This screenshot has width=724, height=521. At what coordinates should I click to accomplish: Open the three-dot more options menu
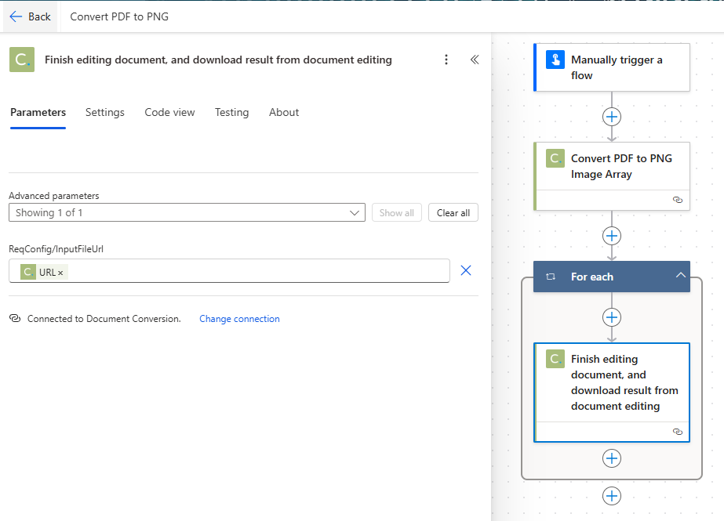pyautogui.click(x=446, y=60)
